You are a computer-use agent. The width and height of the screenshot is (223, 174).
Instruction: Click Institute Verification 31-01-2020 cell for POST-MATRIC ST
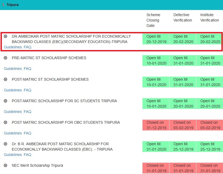pyautogui.click(x=210, y=82)
